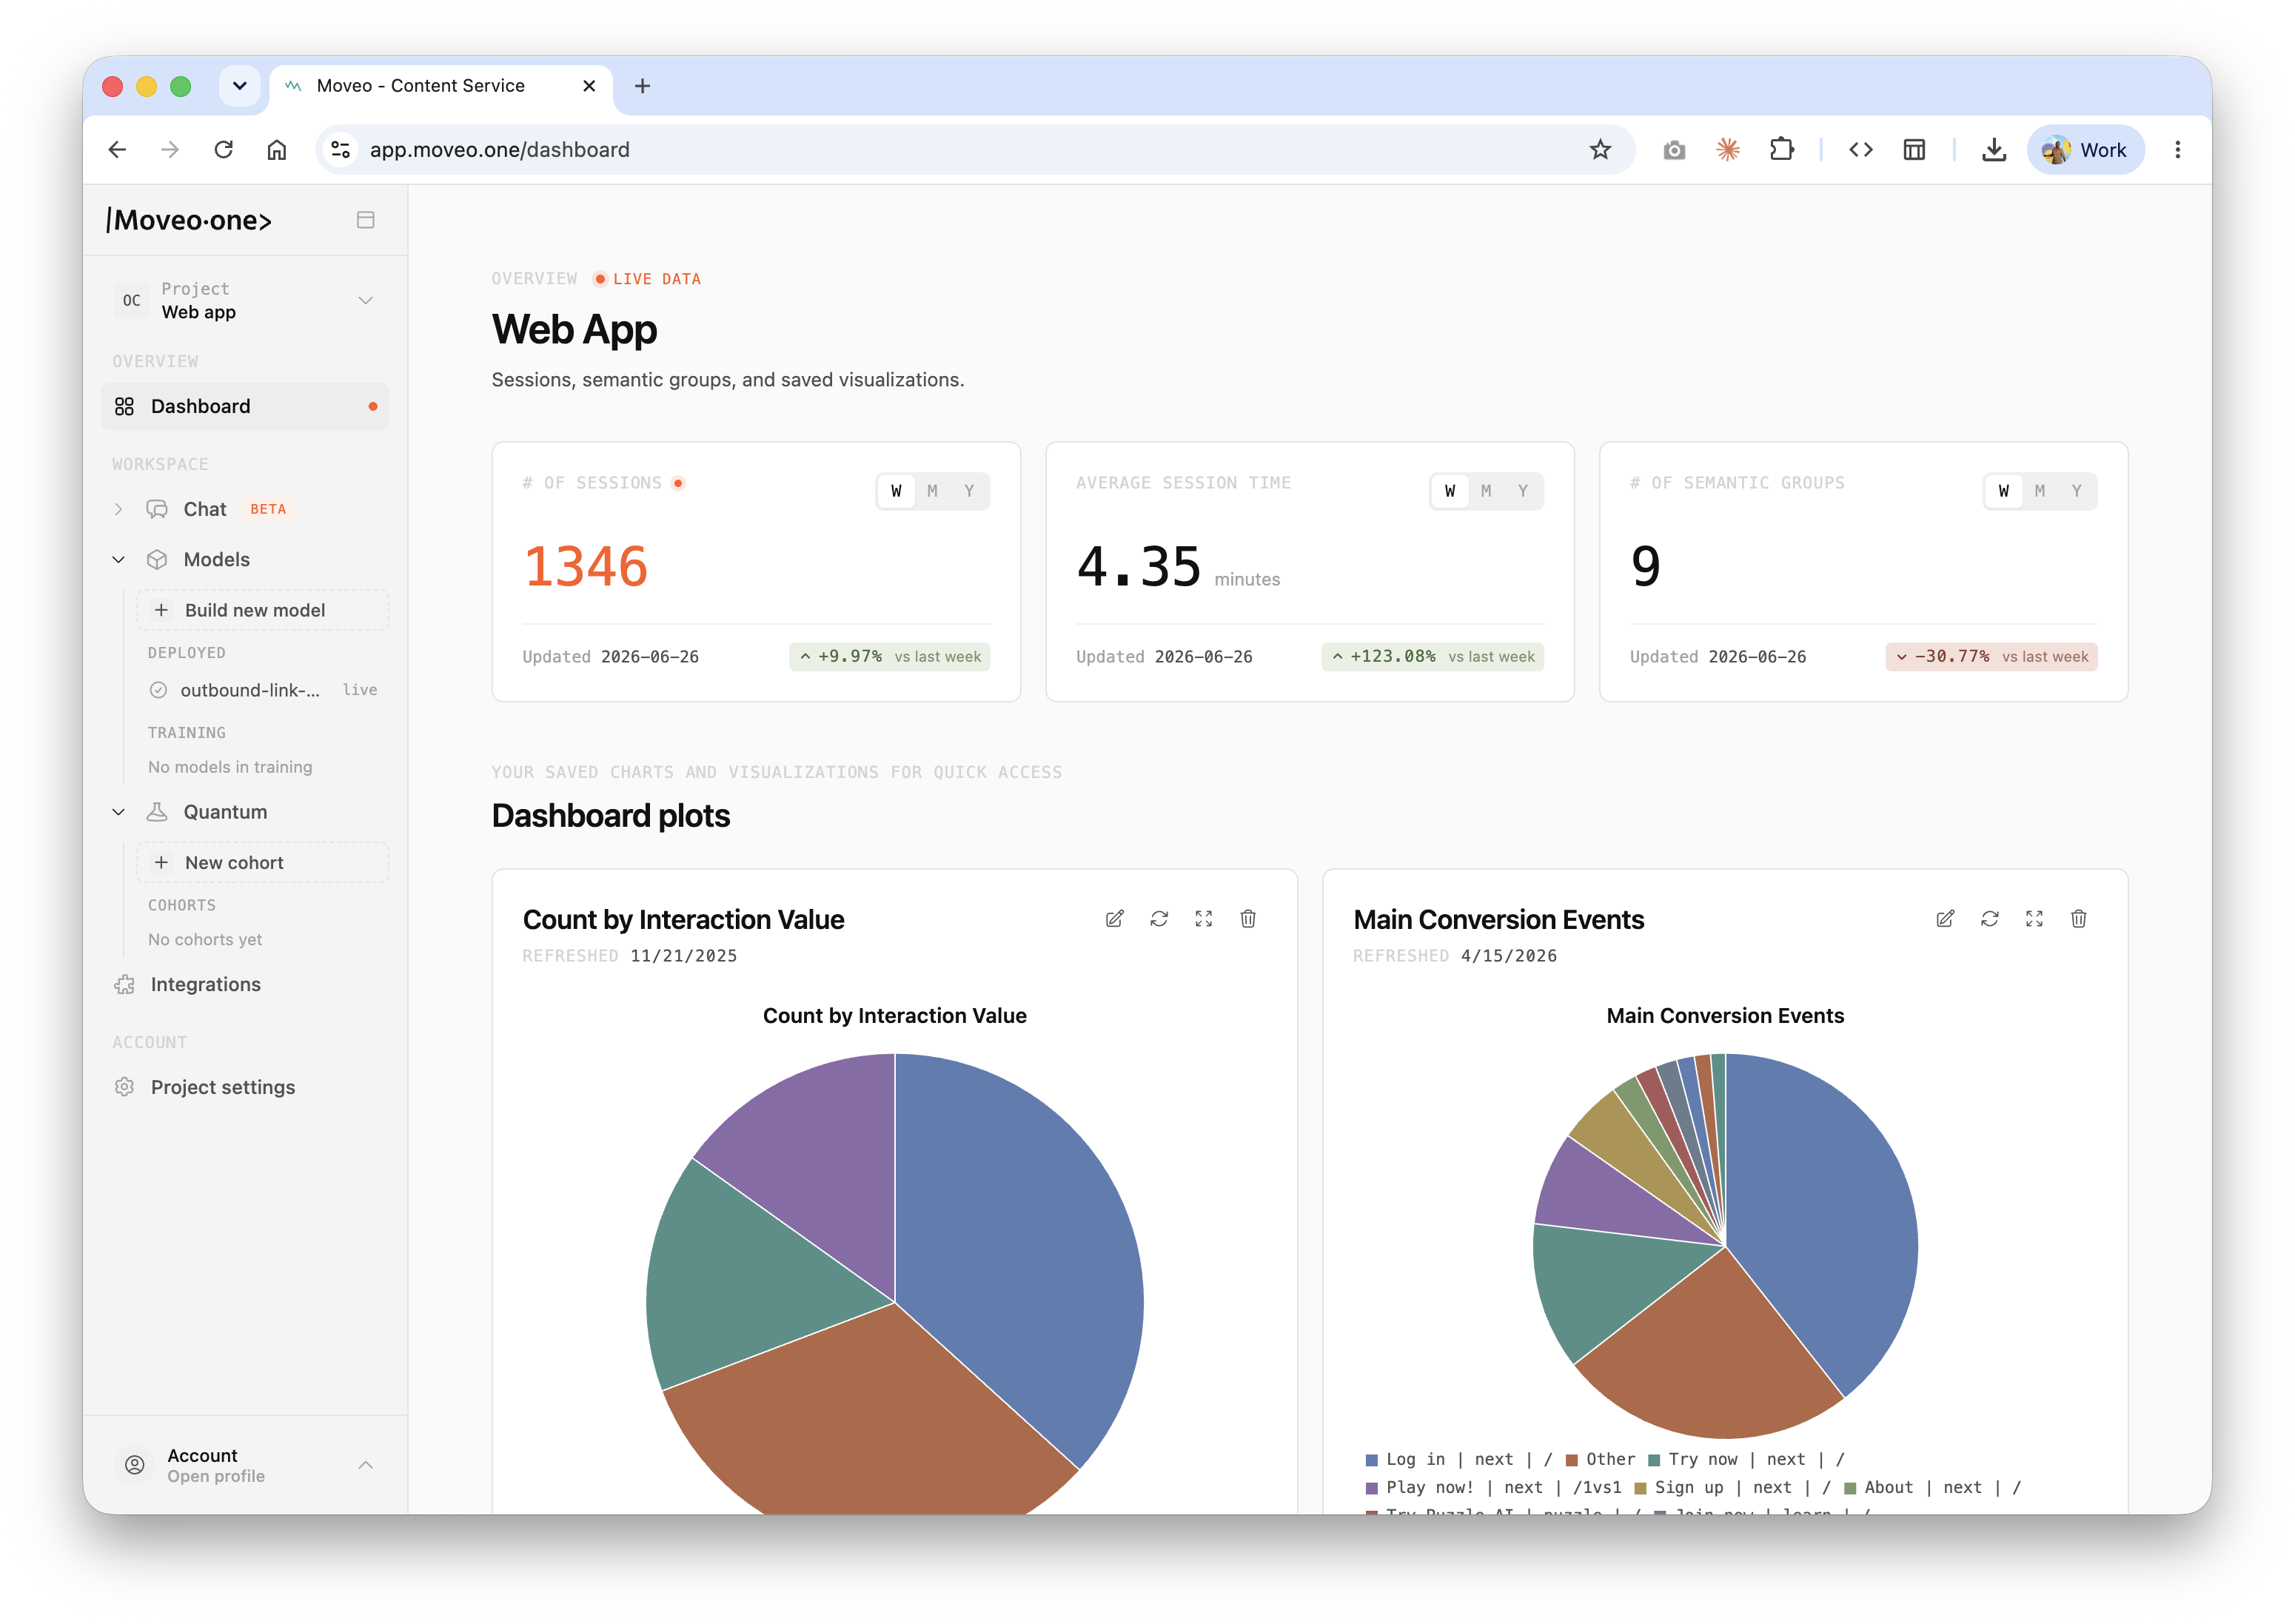Open Integrations in the sidebar
Screen dimensions: 2295x1624
pos(206,985)
